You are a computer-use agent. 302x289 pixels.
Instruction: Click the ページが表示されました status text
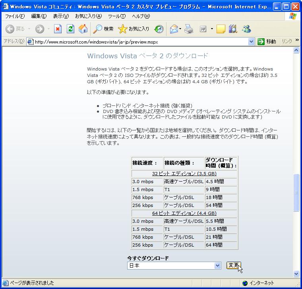[32, 283]
